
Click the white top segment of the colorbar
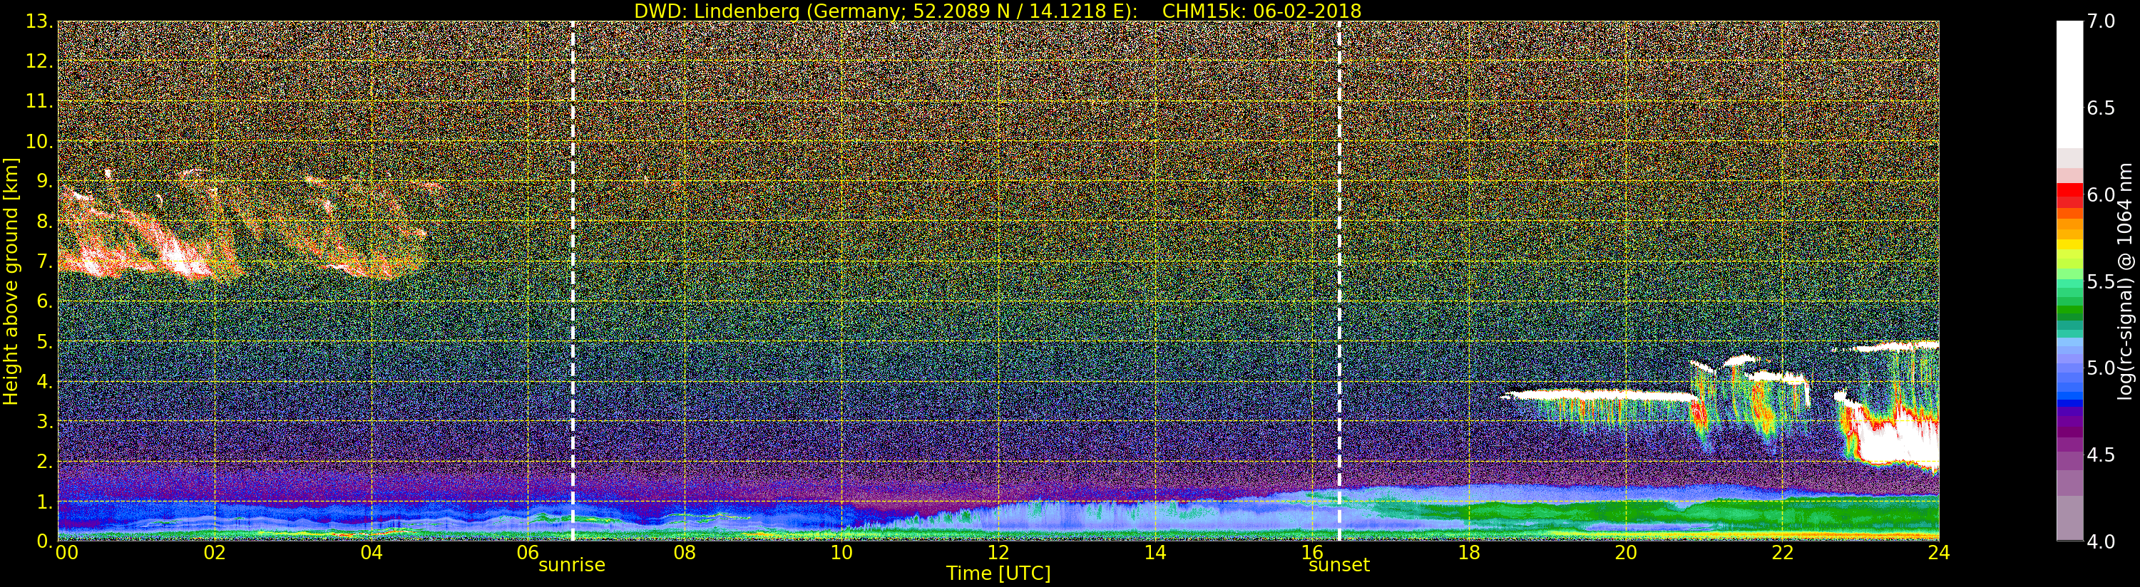[x=2069, y=85]
